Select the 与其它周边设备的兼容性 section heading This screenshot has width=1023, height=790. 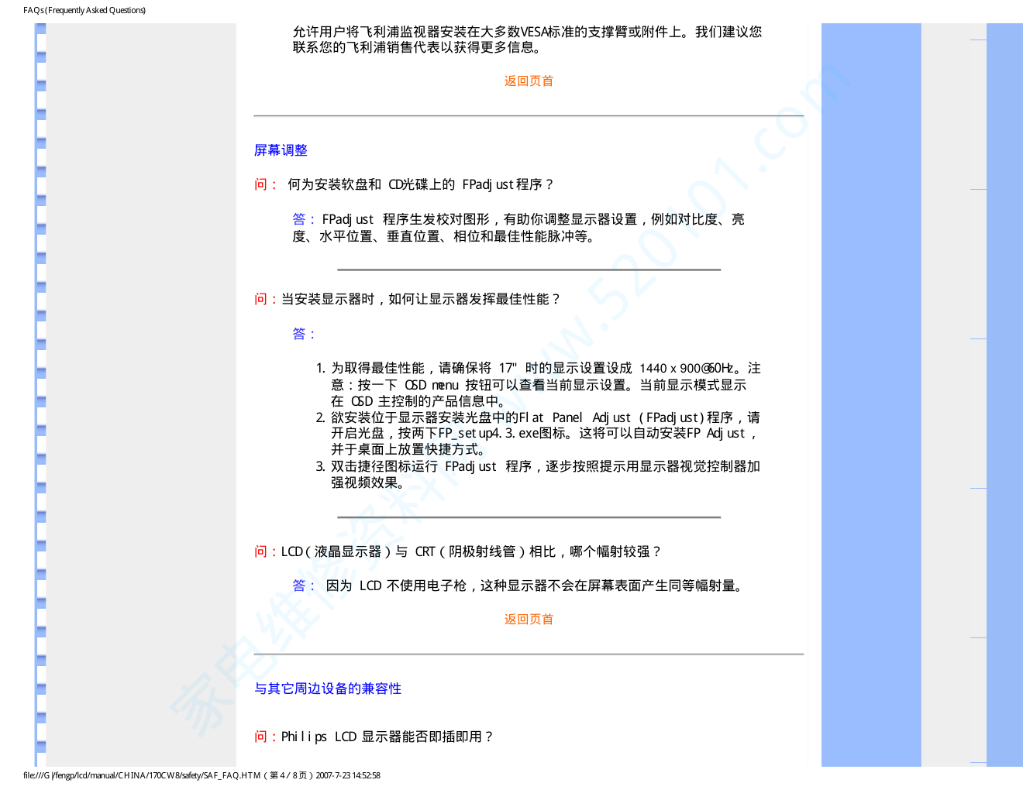328,689
